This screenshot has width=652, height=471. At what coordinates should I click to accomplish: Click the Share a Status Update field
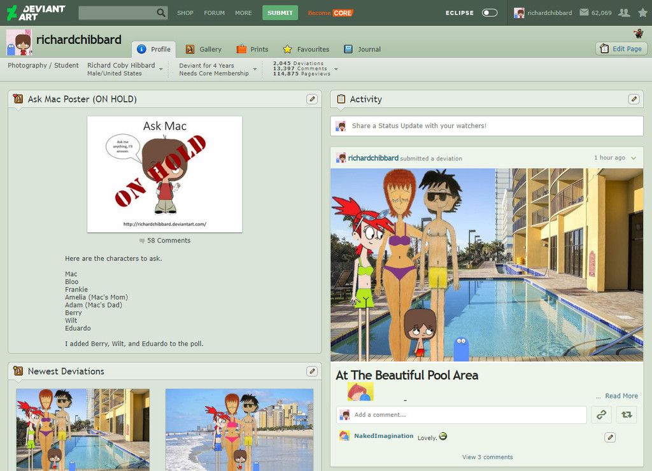486,125
